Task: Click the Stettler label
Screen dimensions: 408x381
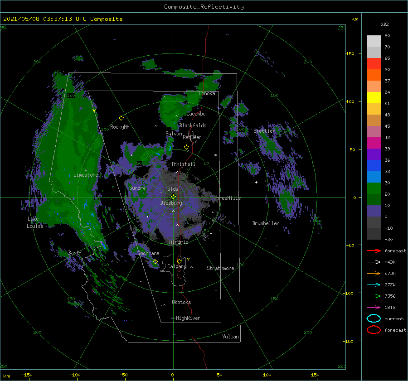Action: [x=264, y=131]
